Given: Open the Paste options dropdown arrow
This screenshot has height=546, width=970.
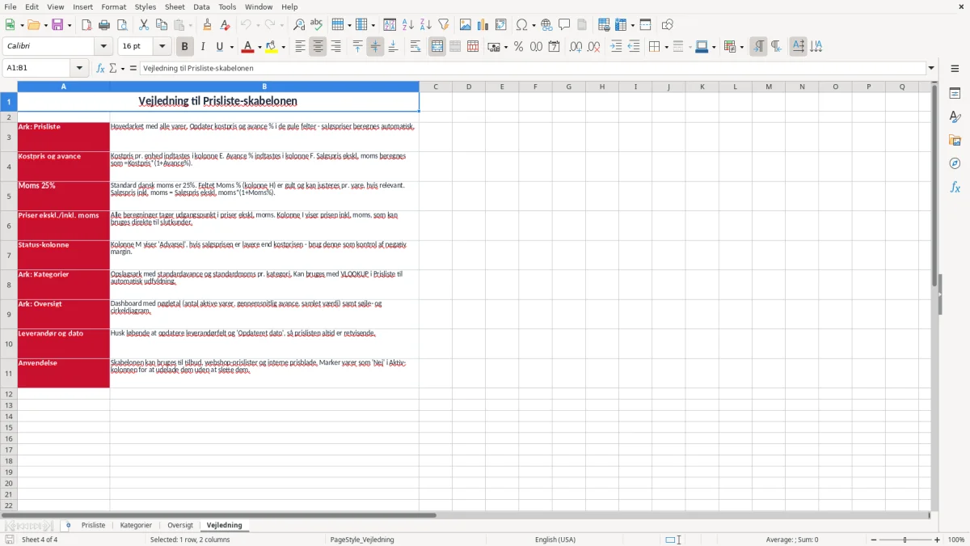Looking at the screenshot, I should 190,25.
